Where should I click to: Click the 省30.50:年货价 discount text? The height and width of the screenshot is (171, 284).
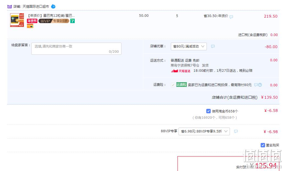click(x=216, y=16)
